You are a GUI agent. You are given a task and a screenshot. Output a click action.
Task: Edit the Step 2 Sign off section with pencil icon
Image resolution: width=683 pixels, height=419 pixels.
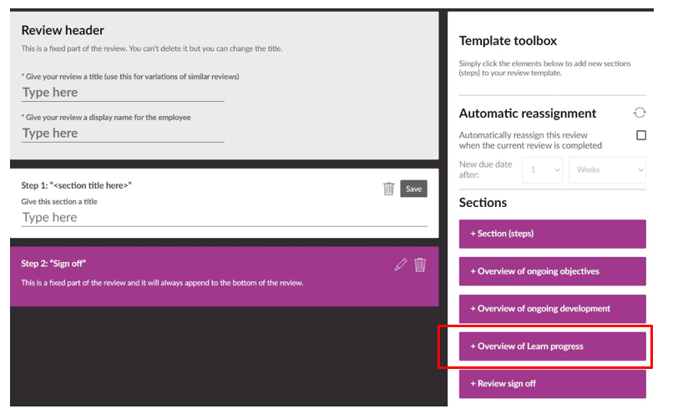[401, 265]
